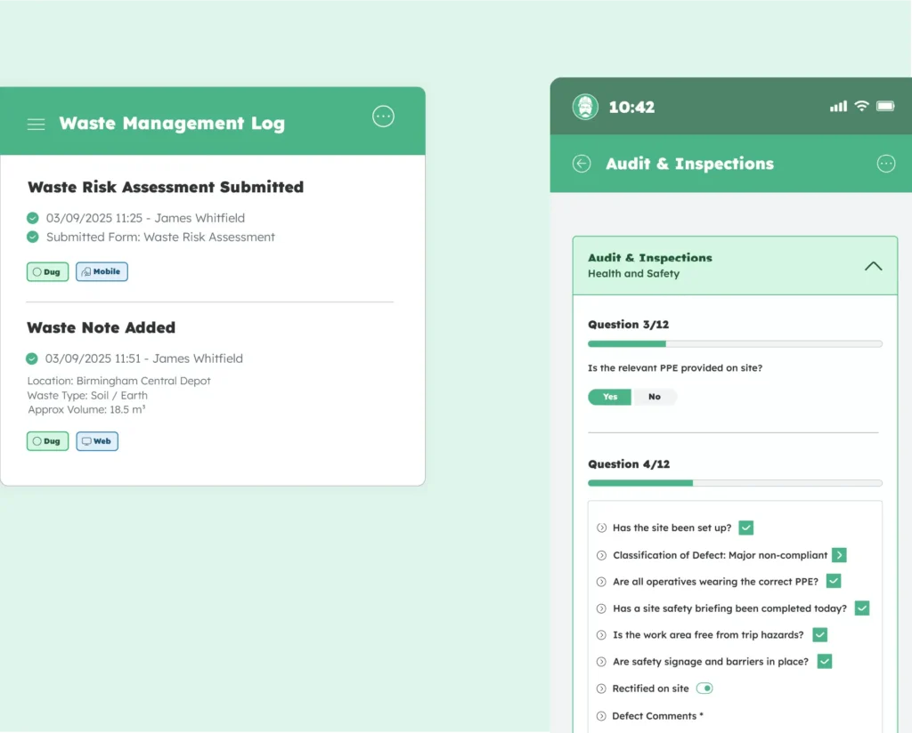Select No for PPE provided on site
912x733 pixels.
[655, 397]
